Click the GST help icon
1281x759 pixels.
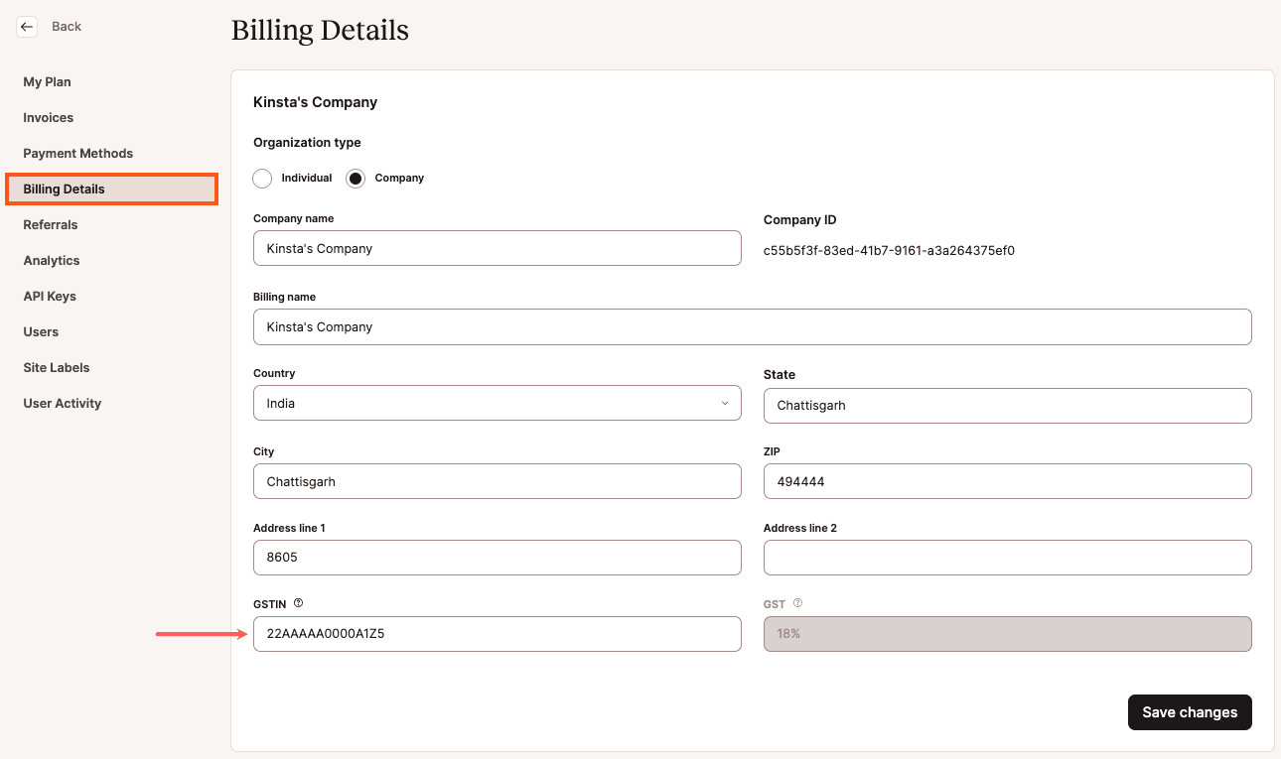797,603
